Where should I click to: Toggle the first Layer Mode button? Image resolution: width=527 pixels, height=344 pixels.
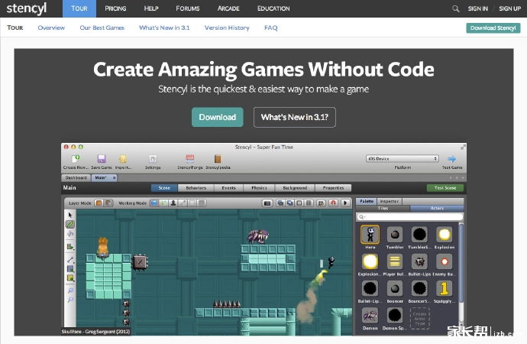click(99, 203)
